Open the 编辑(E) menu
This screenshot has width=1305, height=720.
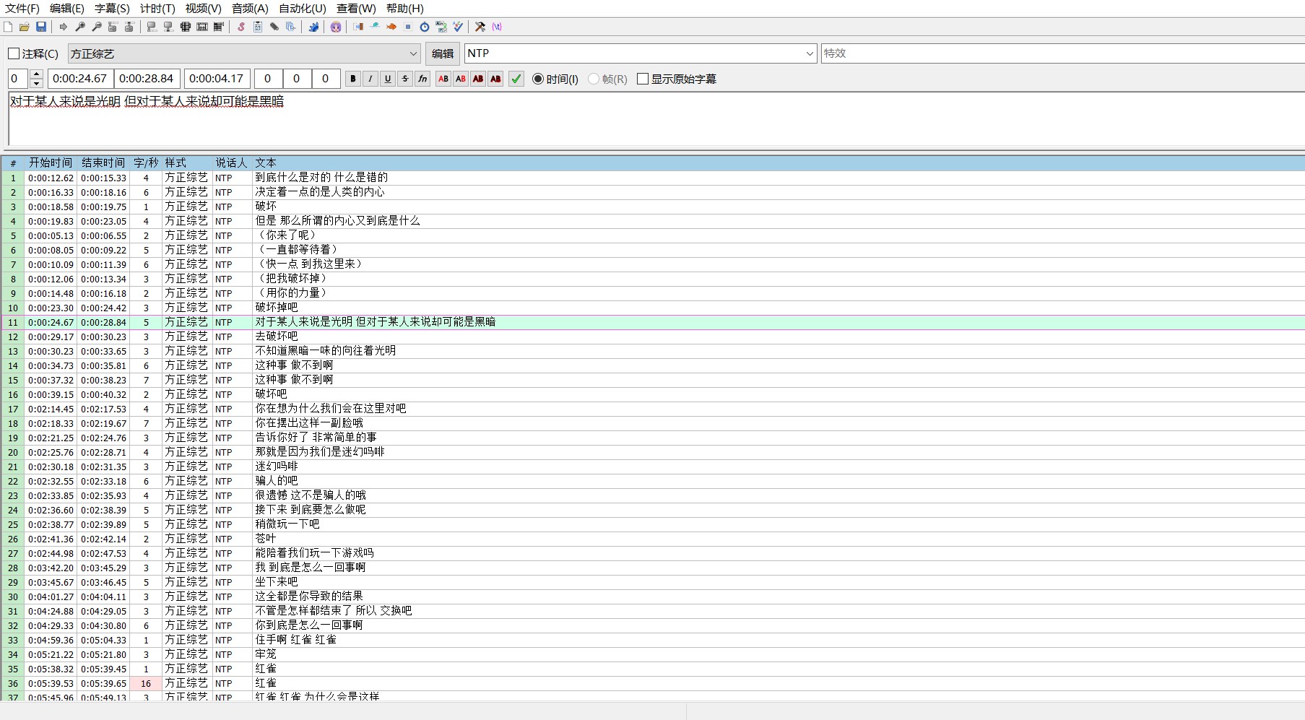[x=67, y=9]
